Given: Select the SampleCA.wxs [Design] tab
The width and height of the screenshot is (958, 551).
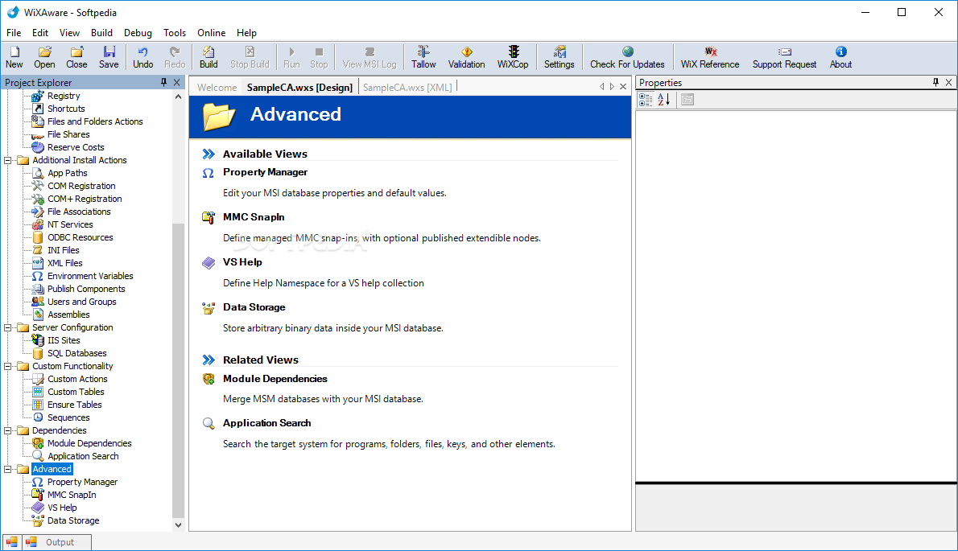Looking at the screenshot, I should pyautogui.click(x=299, y=87).
